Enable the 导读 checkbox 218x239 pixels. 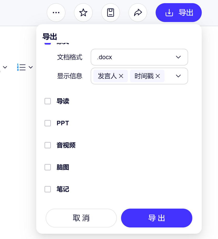[x=48, y=101]
